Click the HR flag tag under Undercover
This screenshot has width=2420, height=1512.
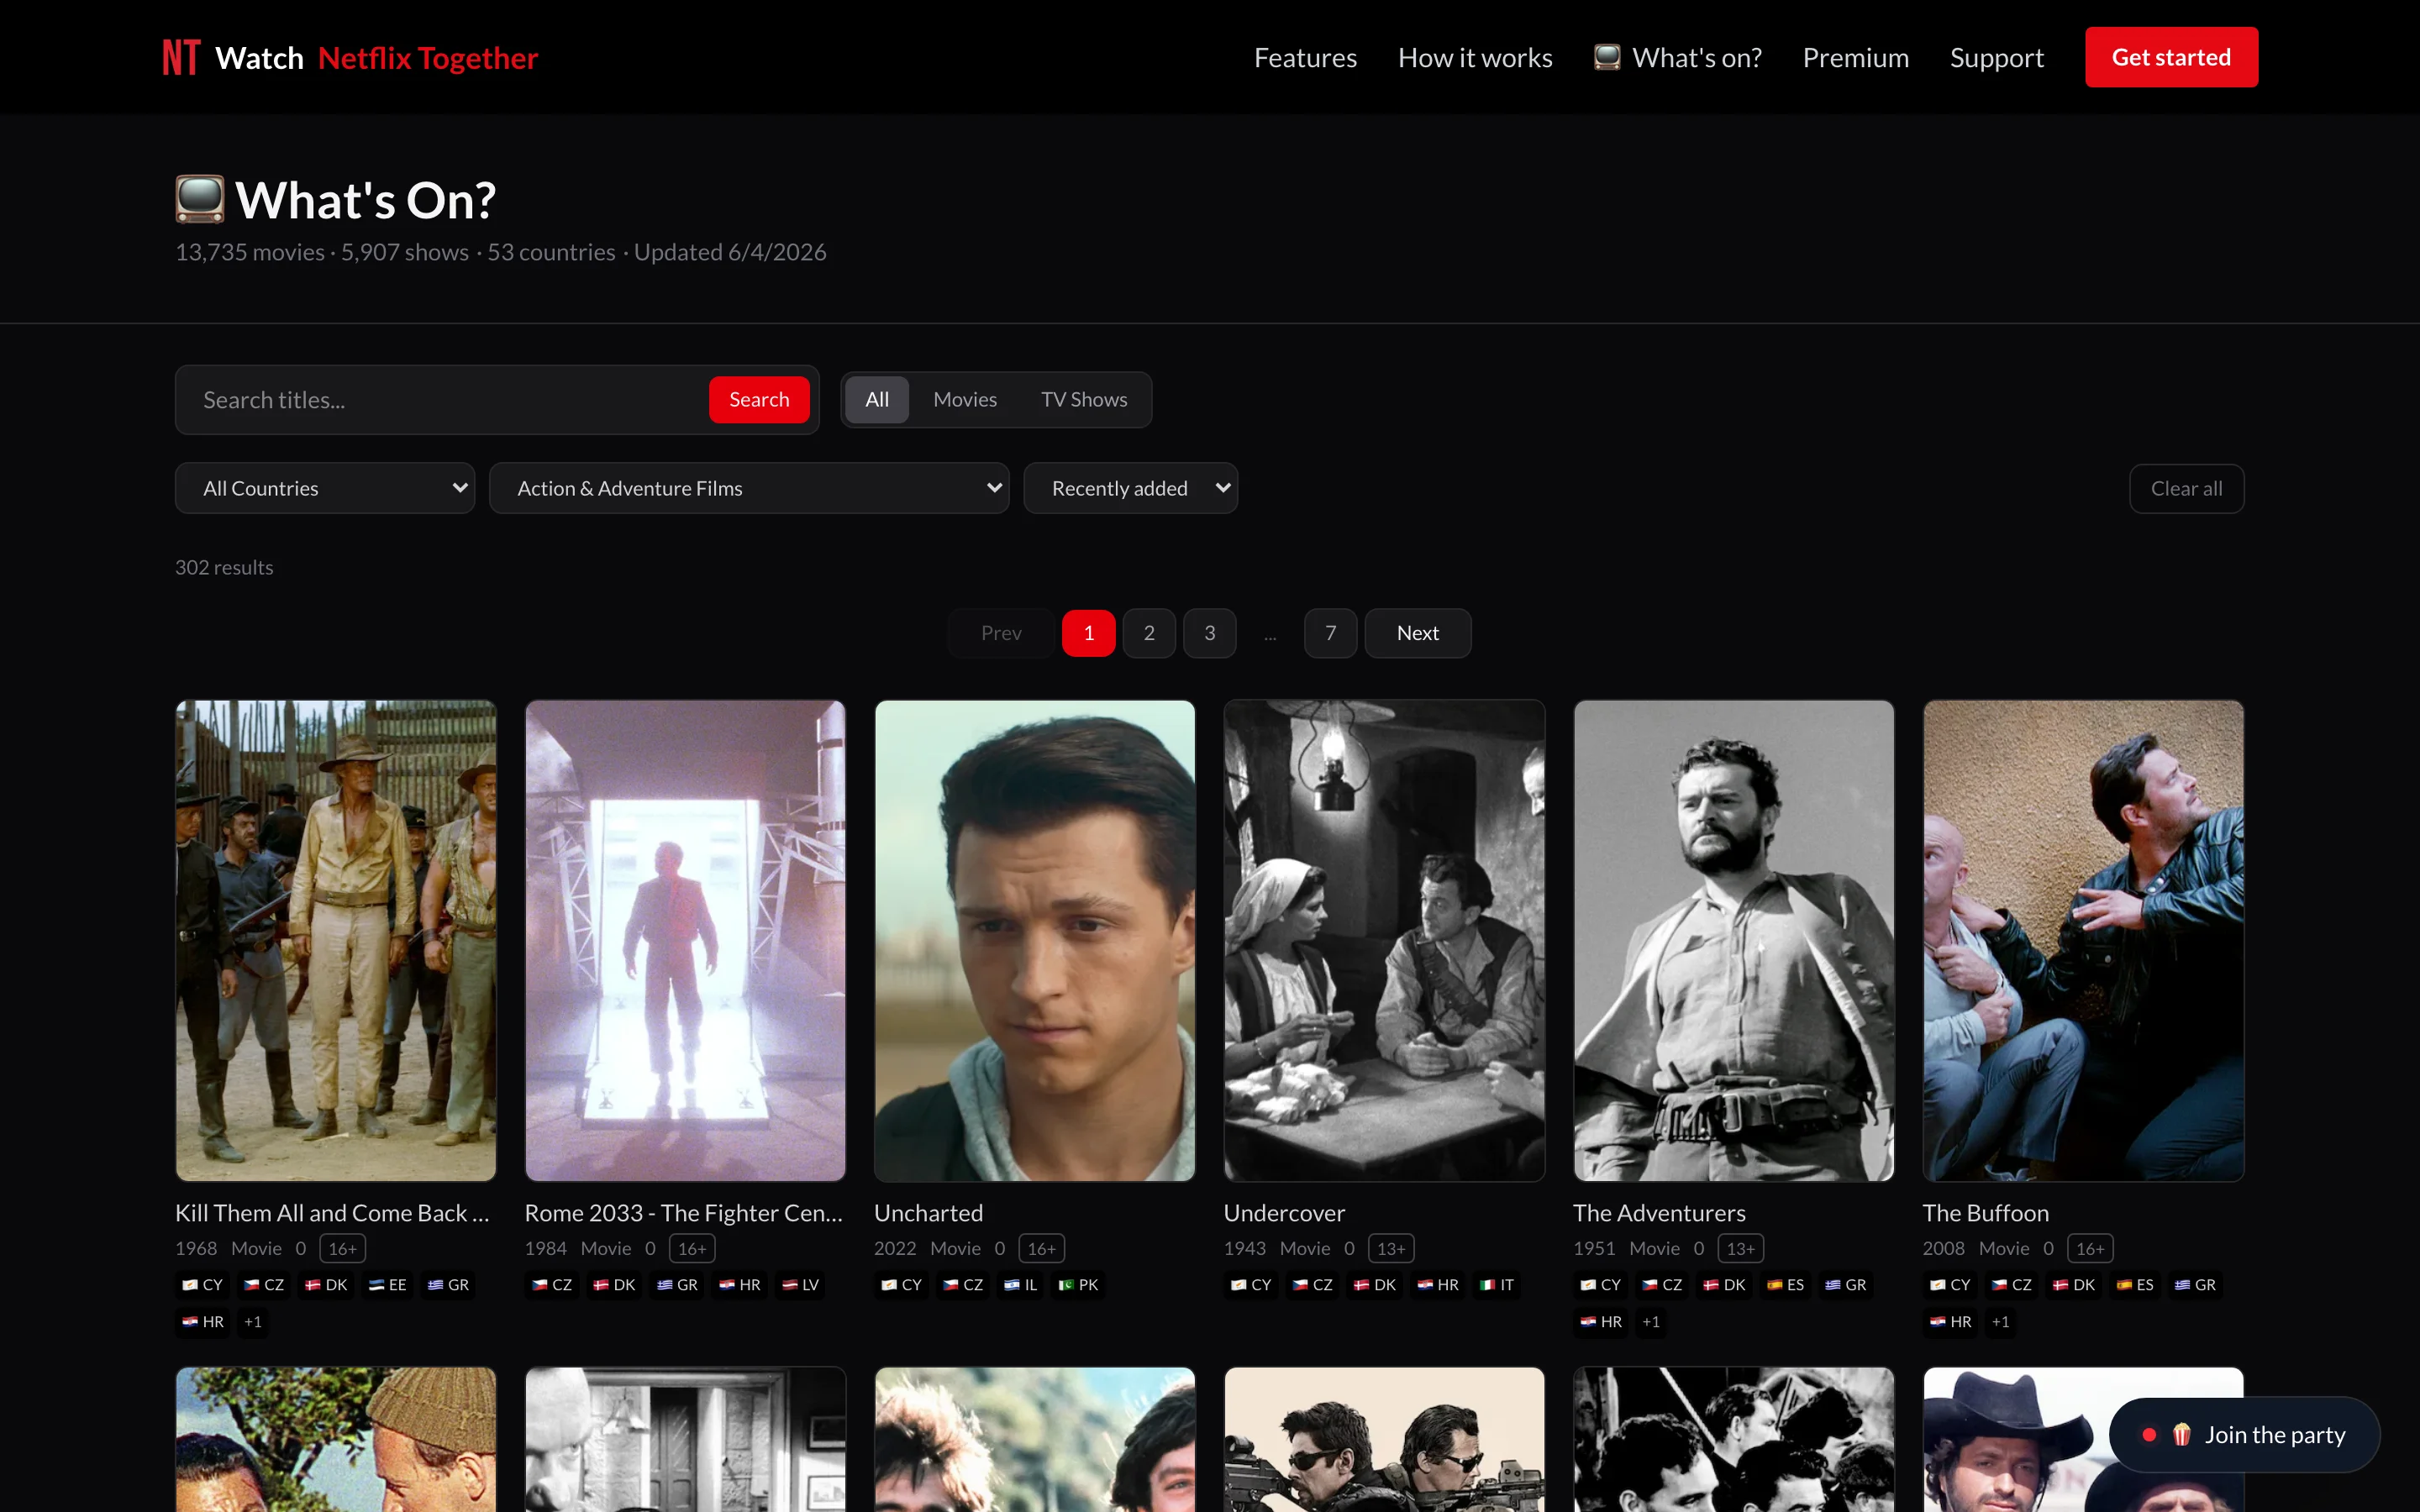1438,1285
